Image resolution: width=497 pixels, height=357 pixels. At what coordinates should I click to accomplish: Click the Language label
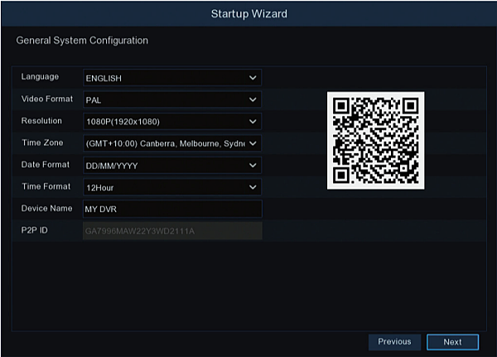40,77
